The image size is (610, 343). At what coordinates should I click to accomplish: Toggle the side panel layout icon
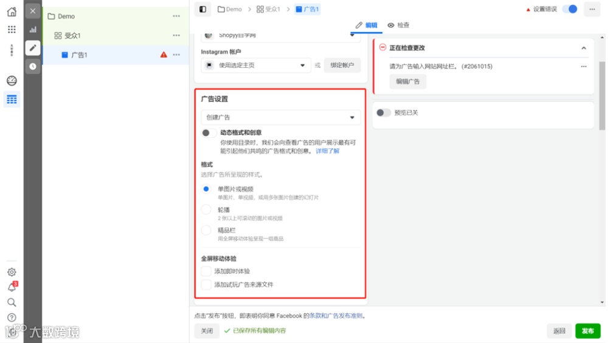(x=203, y=9)
